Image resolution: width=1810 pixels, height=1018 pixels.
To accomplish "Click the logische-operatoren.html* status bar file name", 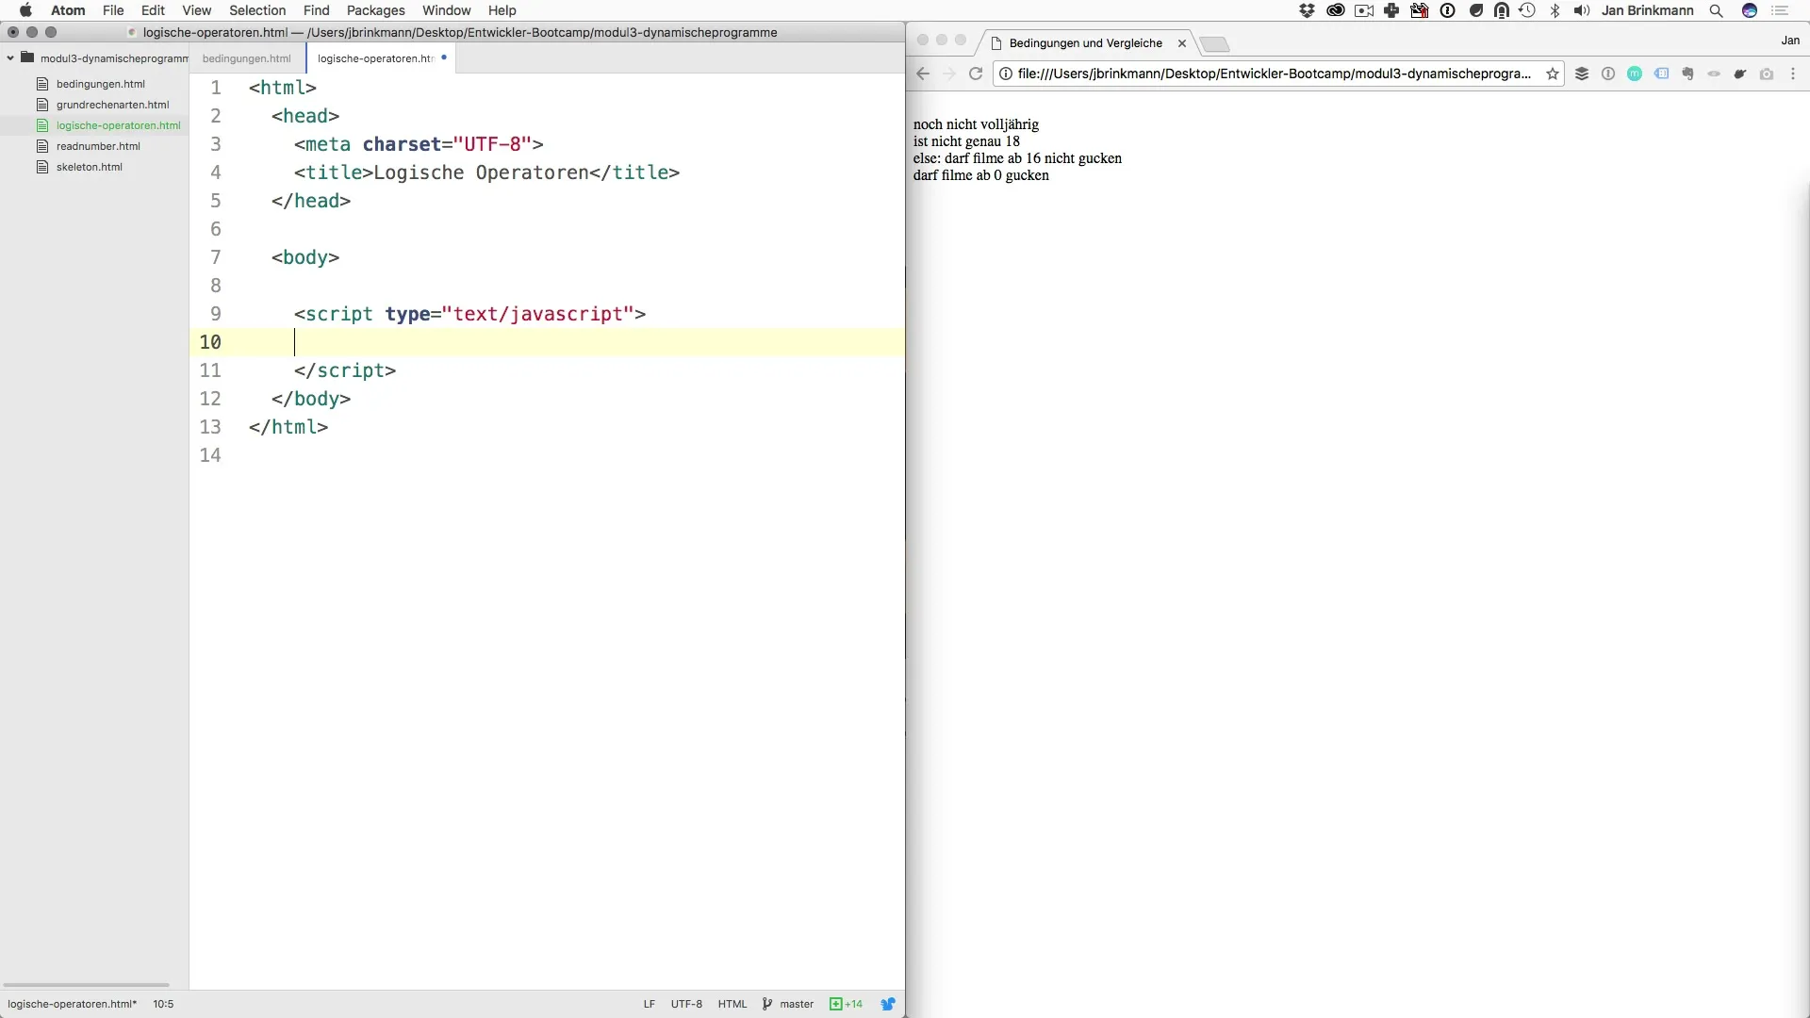I will pyautogui.click(x=72, y=1004).
